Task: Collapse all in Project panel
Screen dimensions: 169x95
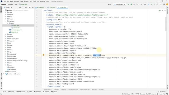Action: click(26, 7)
